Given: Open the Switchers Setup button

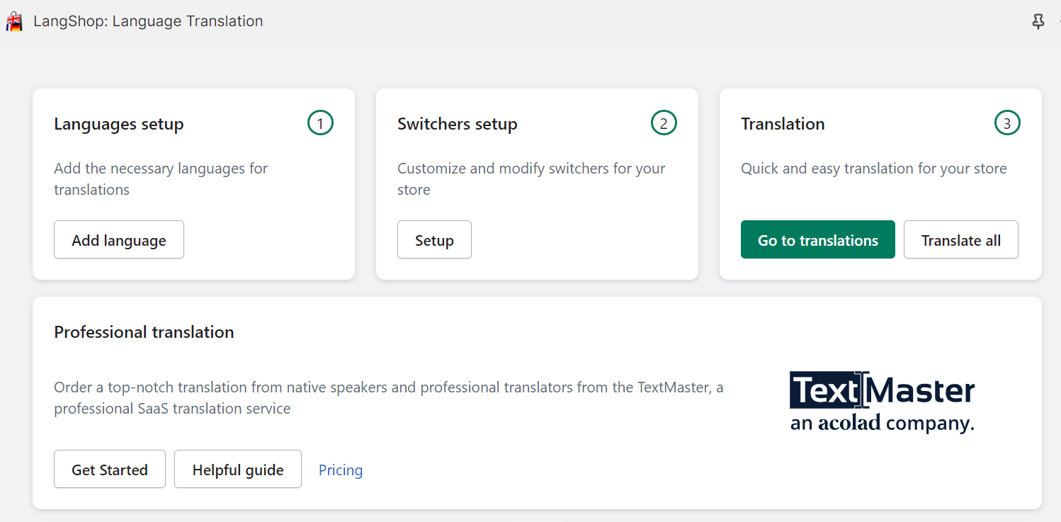Looking at the screenshot, I should coord(434,240).
